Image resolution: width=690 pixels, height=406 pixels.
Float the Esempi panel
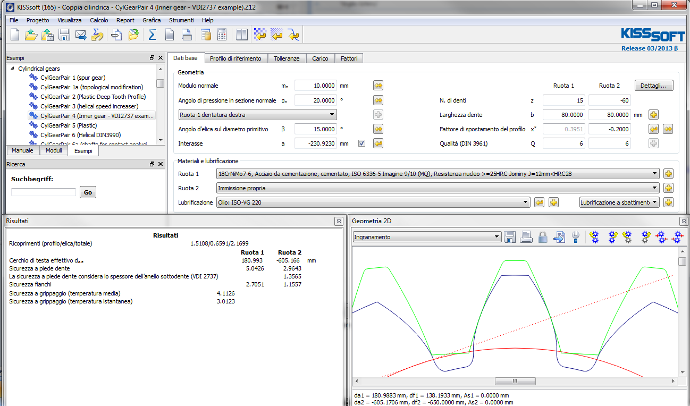pyautogui.click(x=152, y=58)
